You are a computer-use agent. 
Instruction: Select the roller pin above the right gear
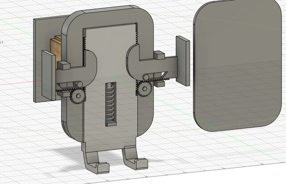coord(146,77)
